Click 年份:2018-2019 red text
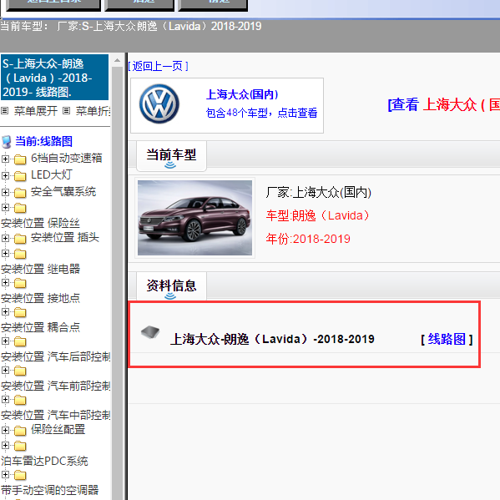500x500 pixels. (308, 239)
